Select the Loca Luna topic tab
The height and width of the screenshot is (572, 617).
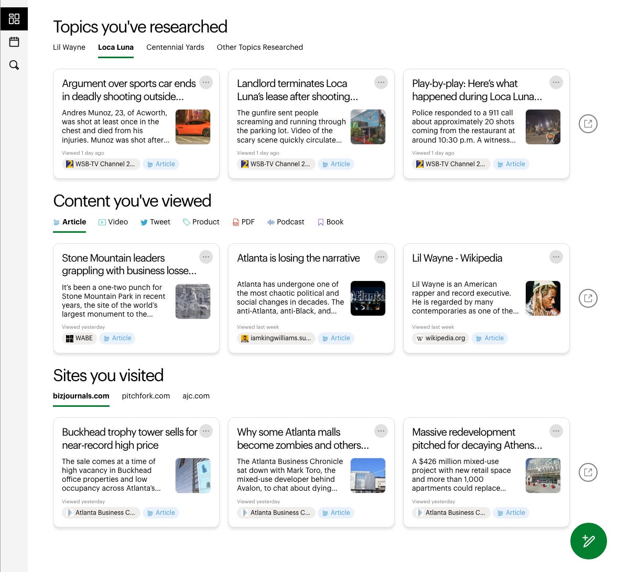click(116, 47)
